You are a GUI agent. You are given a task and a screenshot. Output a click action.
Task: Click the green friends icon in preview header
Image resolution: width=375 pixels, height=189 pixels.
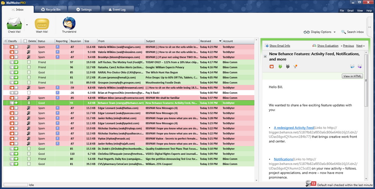click(280, 66)
